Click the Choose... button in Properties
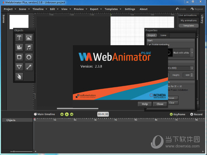207x155 pixels. [173, 98]
